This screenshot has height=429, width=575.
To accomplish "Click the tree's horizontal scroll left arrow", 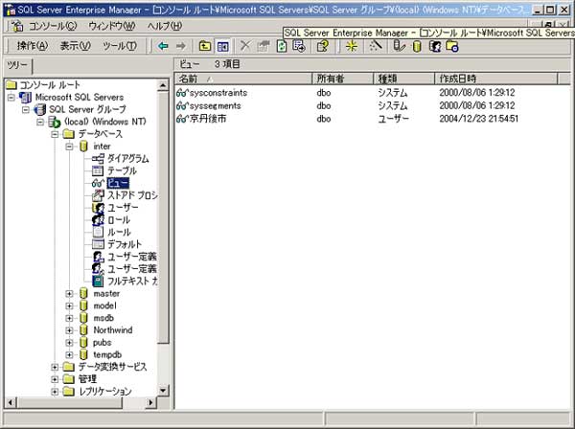I will pyautogui.click(x=11, y=402).
